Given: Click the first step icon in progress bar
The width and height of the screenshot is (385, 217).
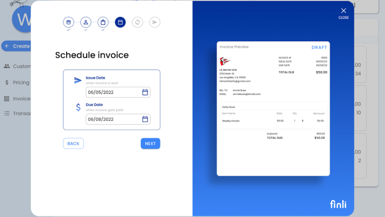Looking at the screenshot, I should pos(68,22).
